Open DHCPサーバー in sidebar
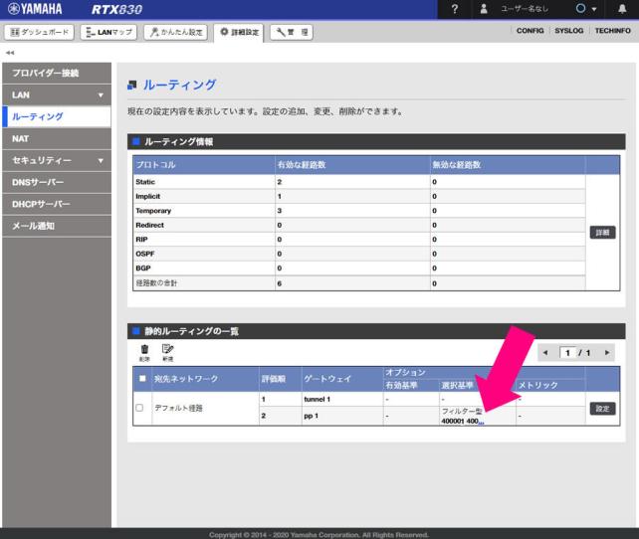This screenshot has height=539, width=639. tap(57, 205)
